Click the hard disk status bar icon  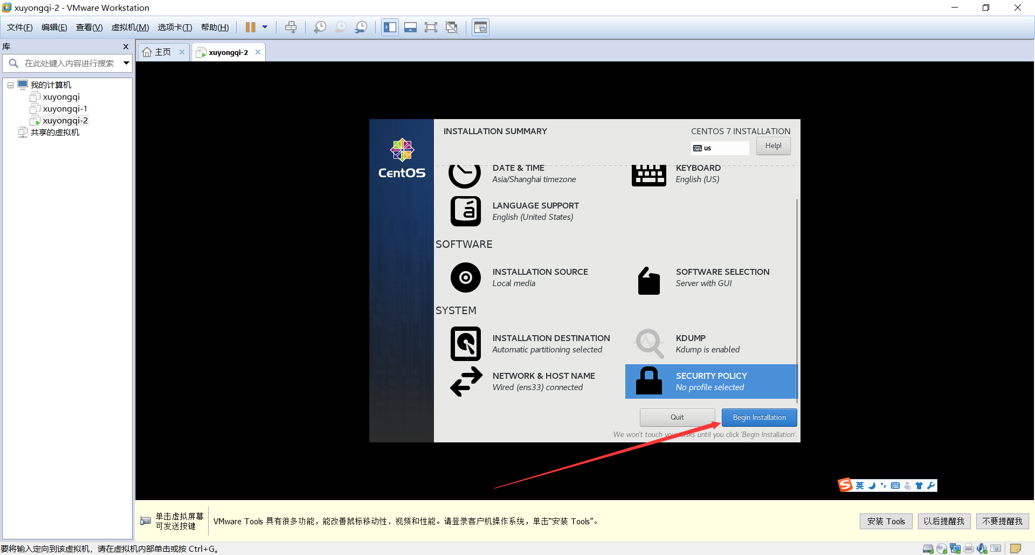928,549
